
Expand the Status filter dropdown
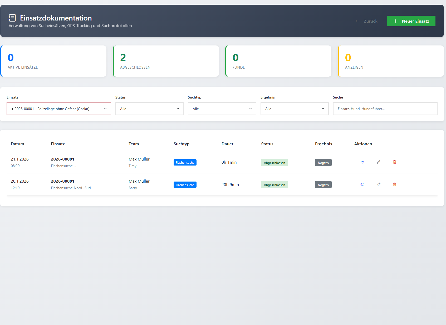[x=149, y=109]
